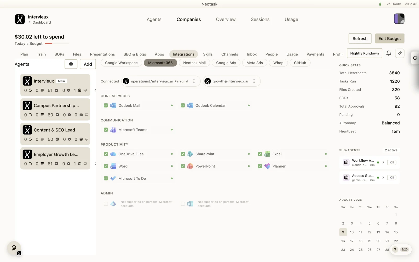Expand the Intervieux Main agent chevron

click(95, 90)
